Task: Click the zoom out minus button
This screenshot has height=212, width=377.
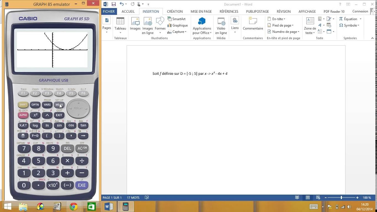Action: tap(325, 198)
